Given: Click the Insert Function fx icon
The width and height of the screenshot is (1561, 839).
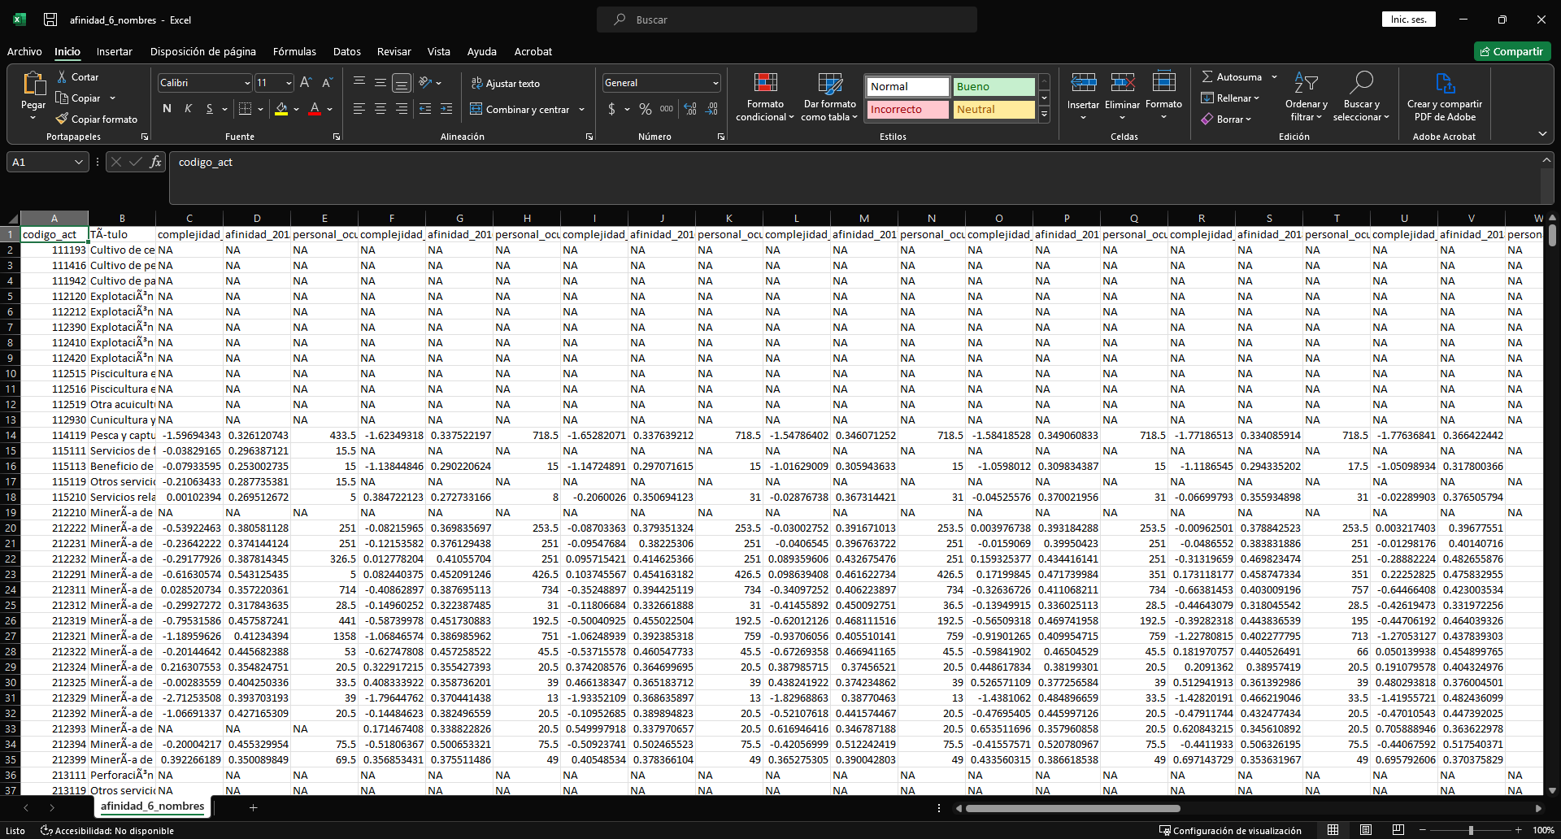Looking at the screenshot, I should (155, 162).
